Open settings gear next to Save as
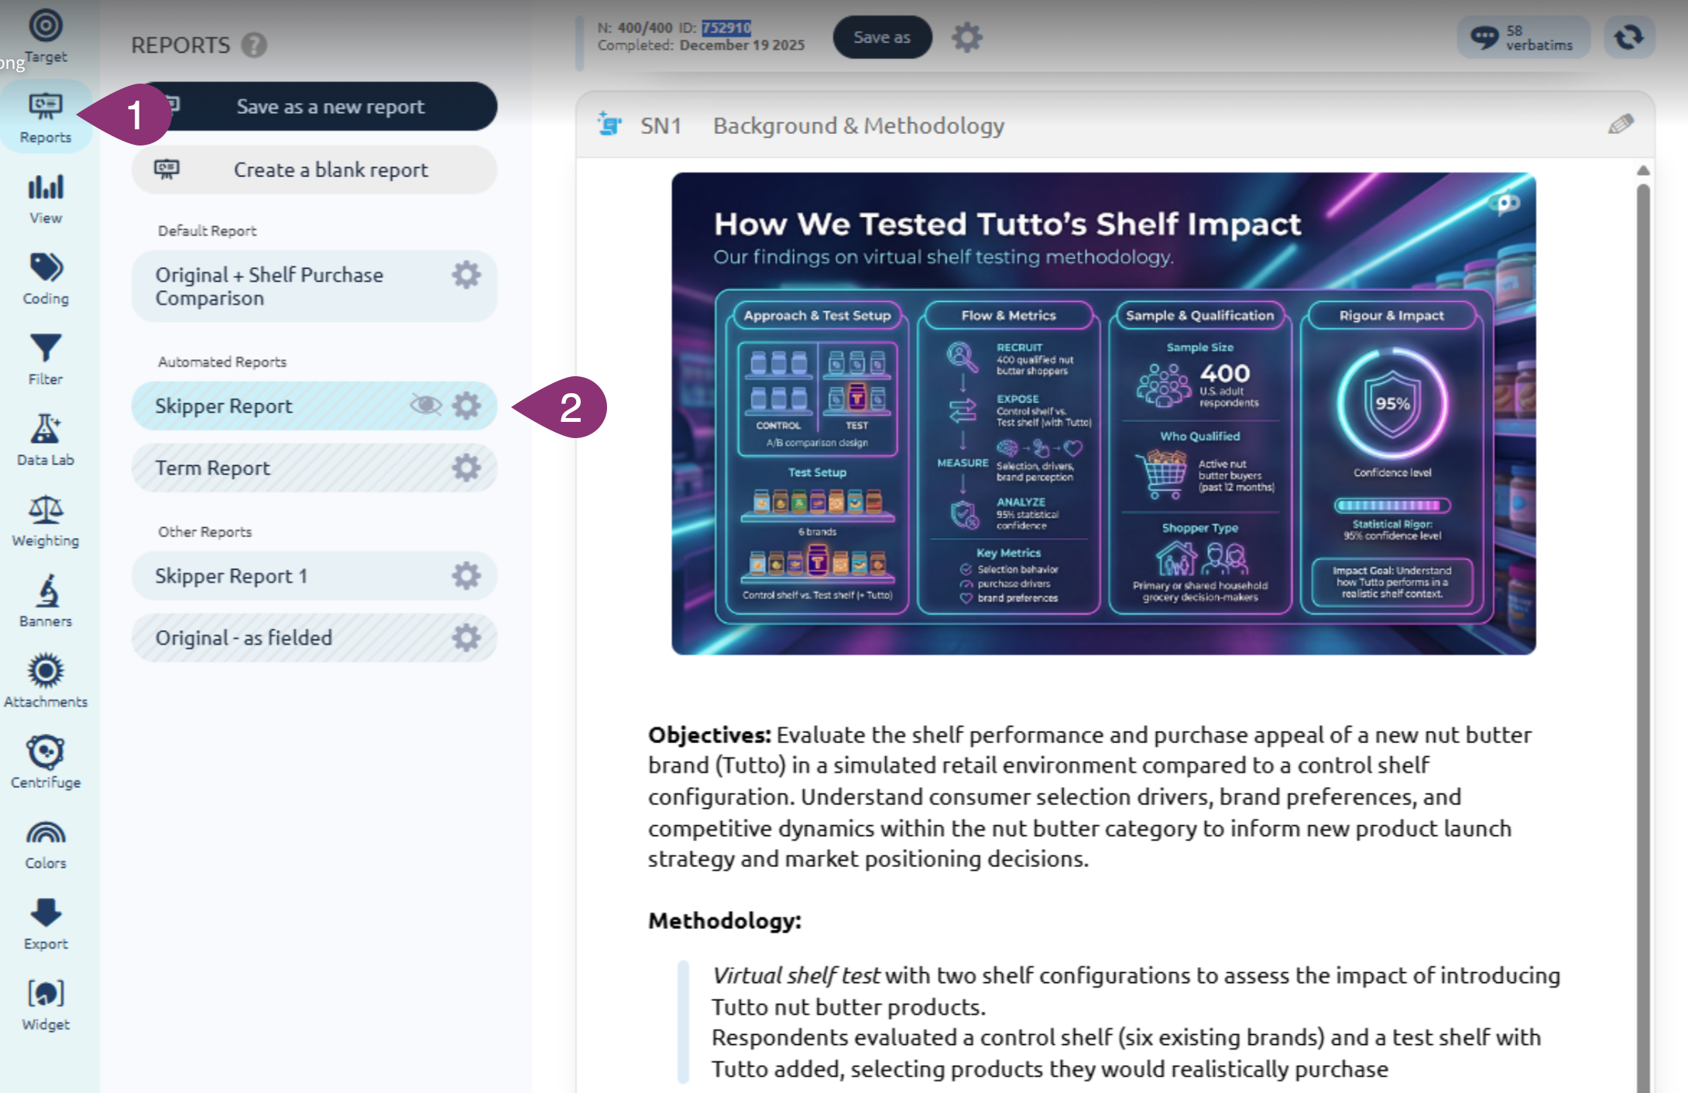The height and width of the screenshot is (1093, 1688). 966,37
